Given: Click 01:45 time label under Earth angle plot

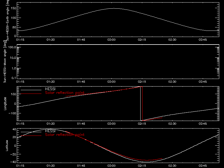Looking at the screenshot, I should (81, 39).
